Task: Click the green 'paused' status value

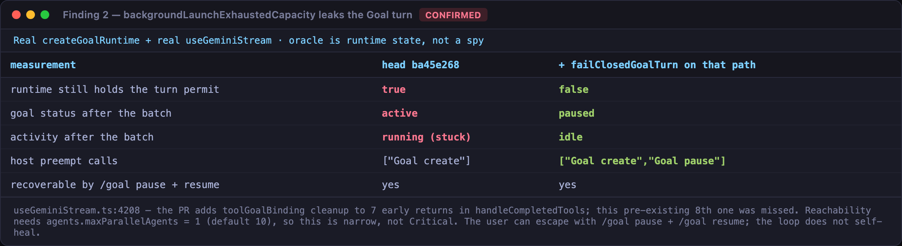Action: pos(576,113)
